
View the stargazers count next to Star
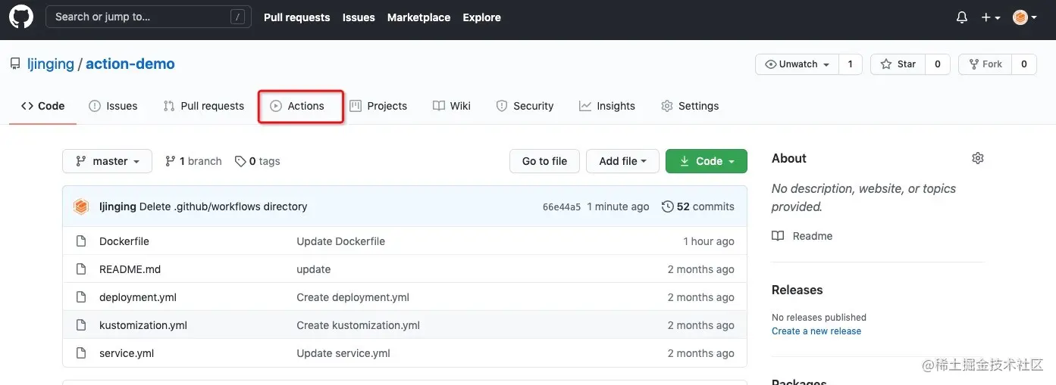click(937, 64)
